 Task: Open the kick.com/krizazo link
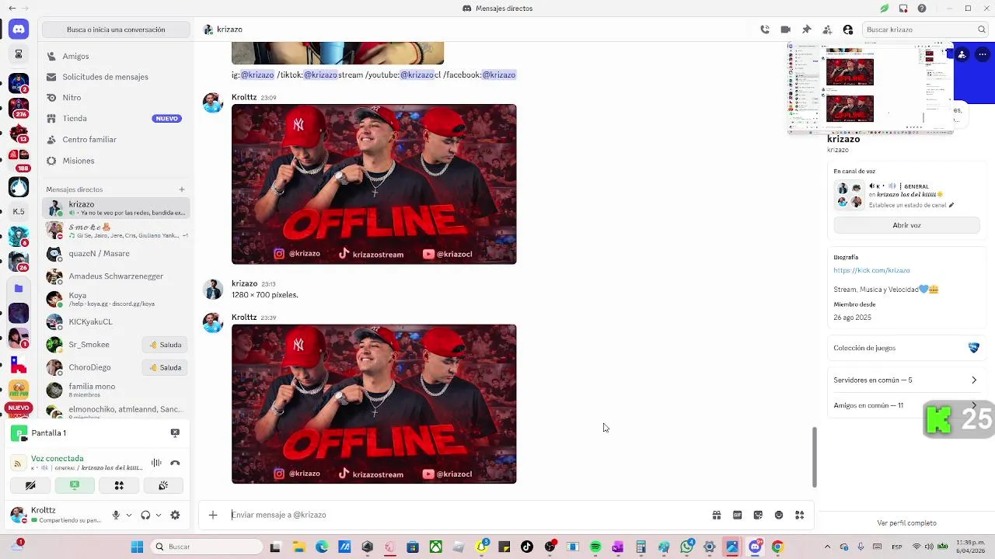[871, 270]
